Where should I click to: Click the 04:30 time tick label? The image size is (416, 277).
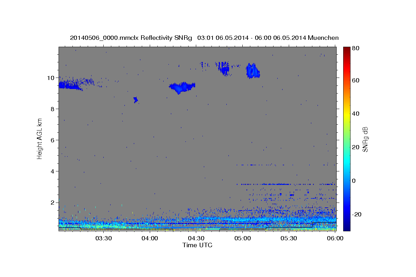196,238
